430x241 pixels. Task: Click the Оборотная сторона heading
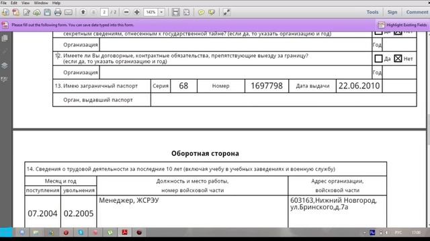(205, 153)
